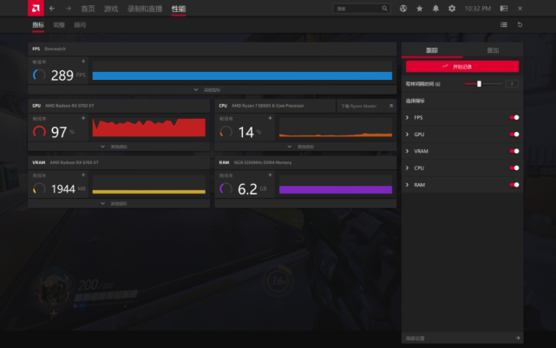Screen dimensions: 556x348
Task: Disable the GPU tracking toggle
Action: pos(514,135)
